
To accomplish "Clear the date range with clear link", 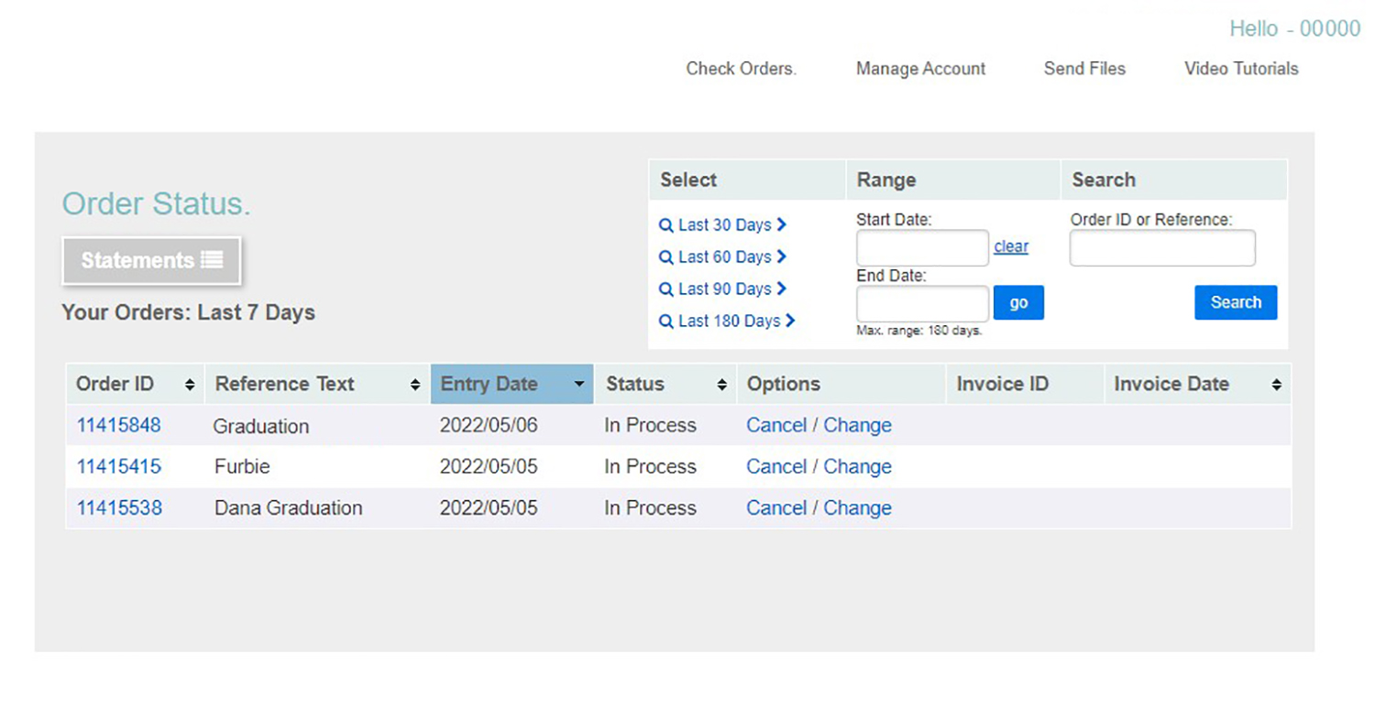I will coord(1011,247).
